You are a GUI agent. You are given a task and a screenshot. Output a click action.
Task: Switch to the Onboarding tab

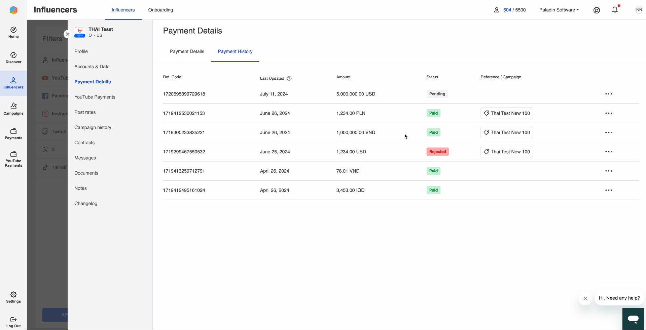[160, 10]
